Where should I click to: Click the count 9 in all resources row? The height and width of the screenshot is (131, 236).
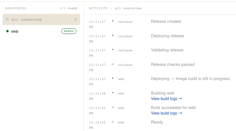coord(75,19)
